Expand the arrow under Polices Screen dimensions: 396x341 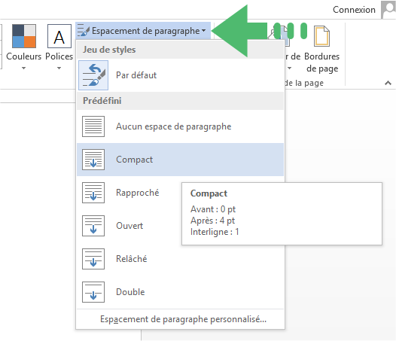point(59,68)
